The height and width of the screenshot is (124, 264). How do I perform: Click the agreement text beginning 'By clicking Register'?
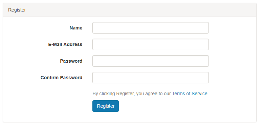[151, 94]
